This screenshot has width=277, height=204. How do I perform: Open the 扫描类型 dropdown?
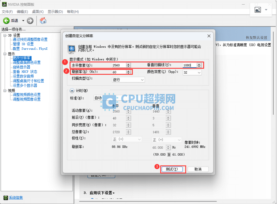(x=128, y=80)
